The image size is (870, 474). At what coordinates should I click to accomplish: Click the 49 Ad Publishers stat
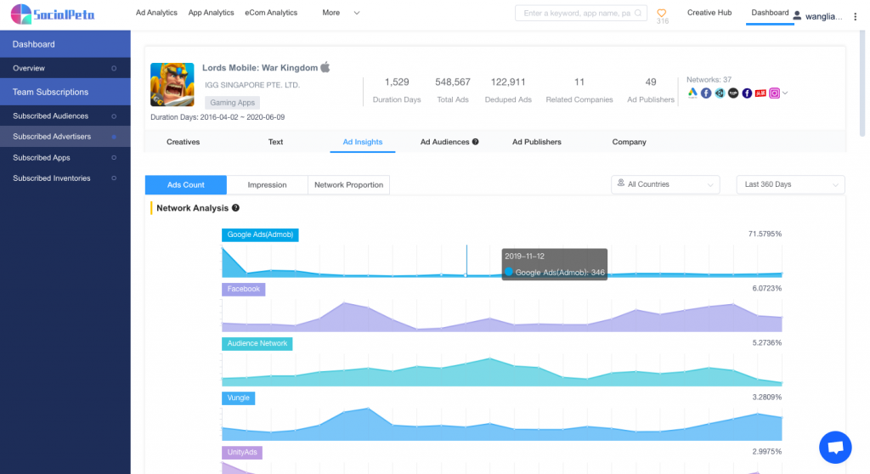(x=651, y=90)
